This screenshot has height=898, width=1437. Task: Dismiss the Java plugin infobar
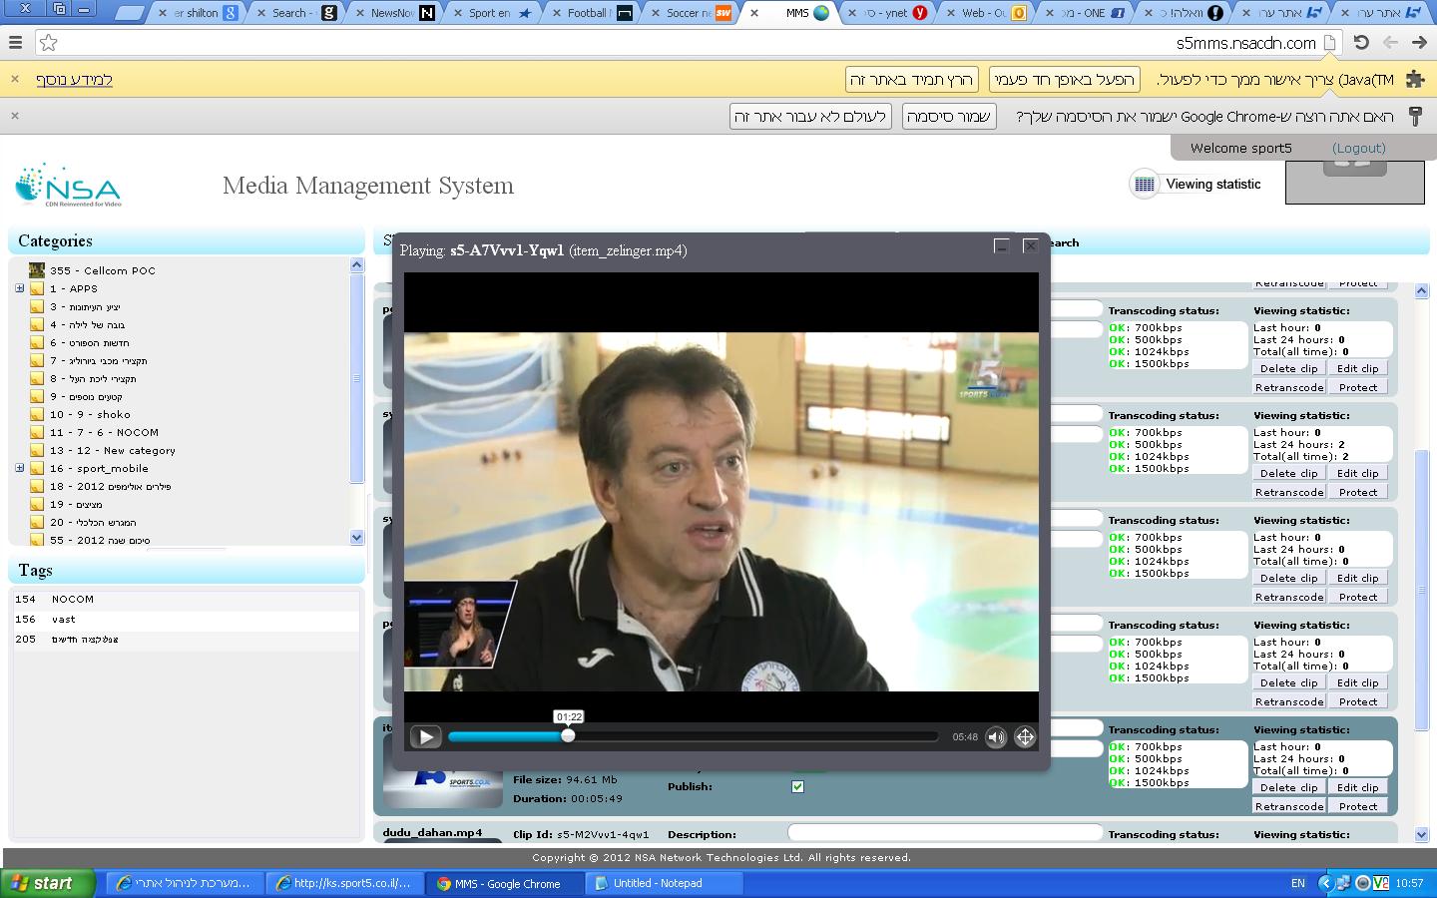click(x=15, y=79)
